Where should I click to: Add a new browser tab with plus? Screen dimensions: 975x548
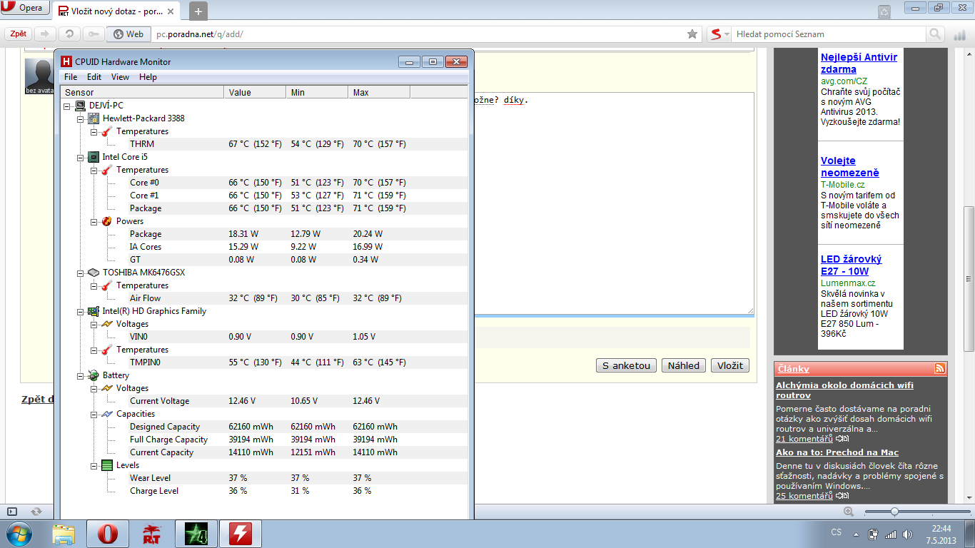click(198, 11)
